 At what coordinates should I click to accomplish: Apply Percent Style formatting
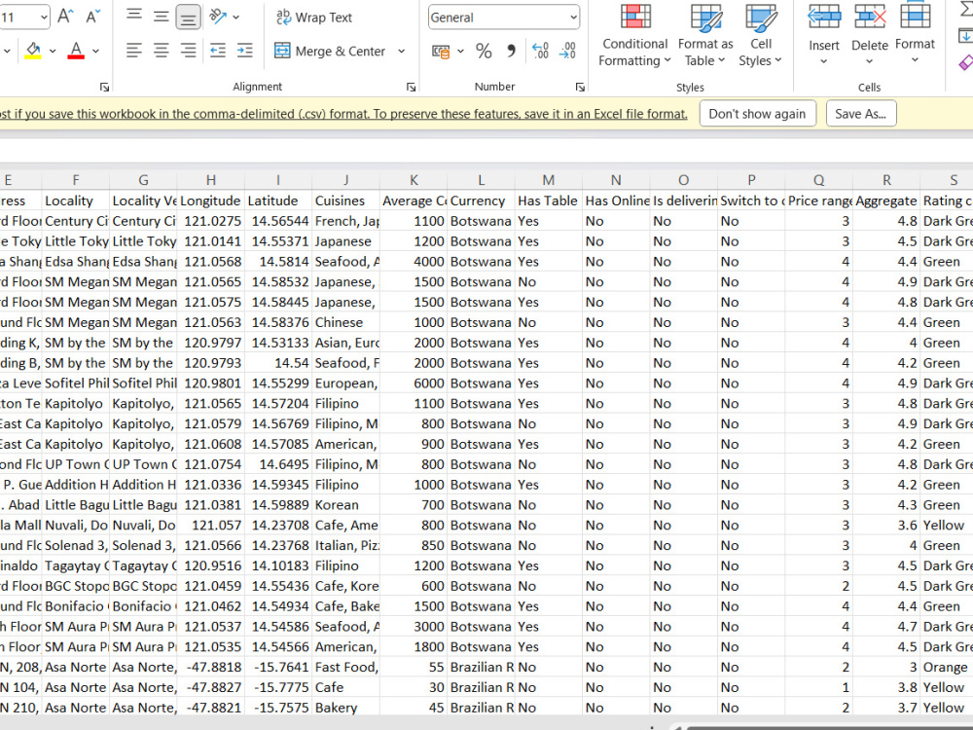[484, 51]
